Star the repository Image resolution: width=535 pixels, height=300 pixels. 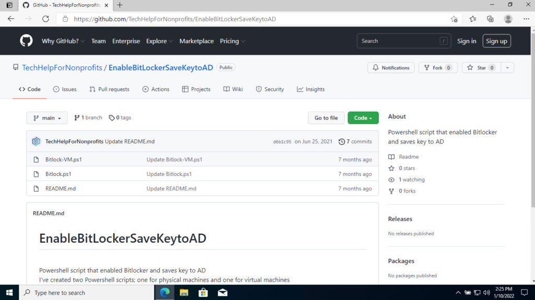(x=481, y=67)
